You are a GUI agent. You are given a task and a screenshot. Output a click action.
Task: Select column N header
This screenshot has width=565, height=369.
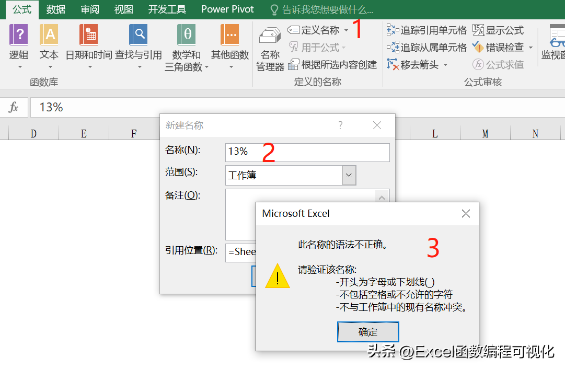535,134
